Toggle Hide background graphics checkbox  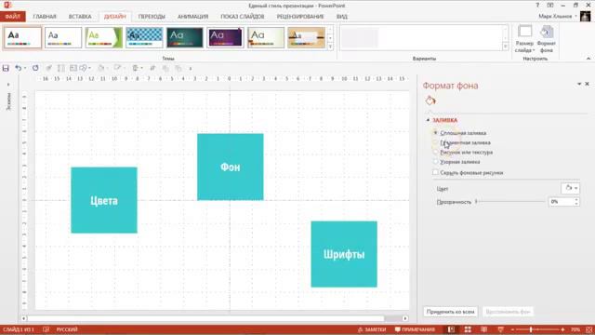436,172
